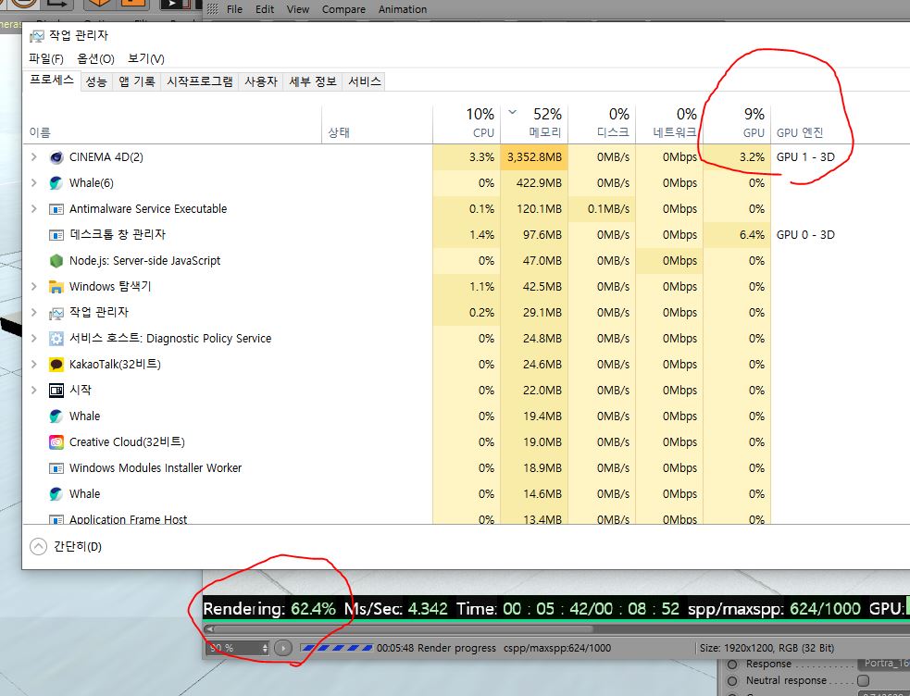The height and width of the screenshot is (696, 910).
Task: Expand the KakaoTalk(32비트) process group
Action: [x=33, y=365]
